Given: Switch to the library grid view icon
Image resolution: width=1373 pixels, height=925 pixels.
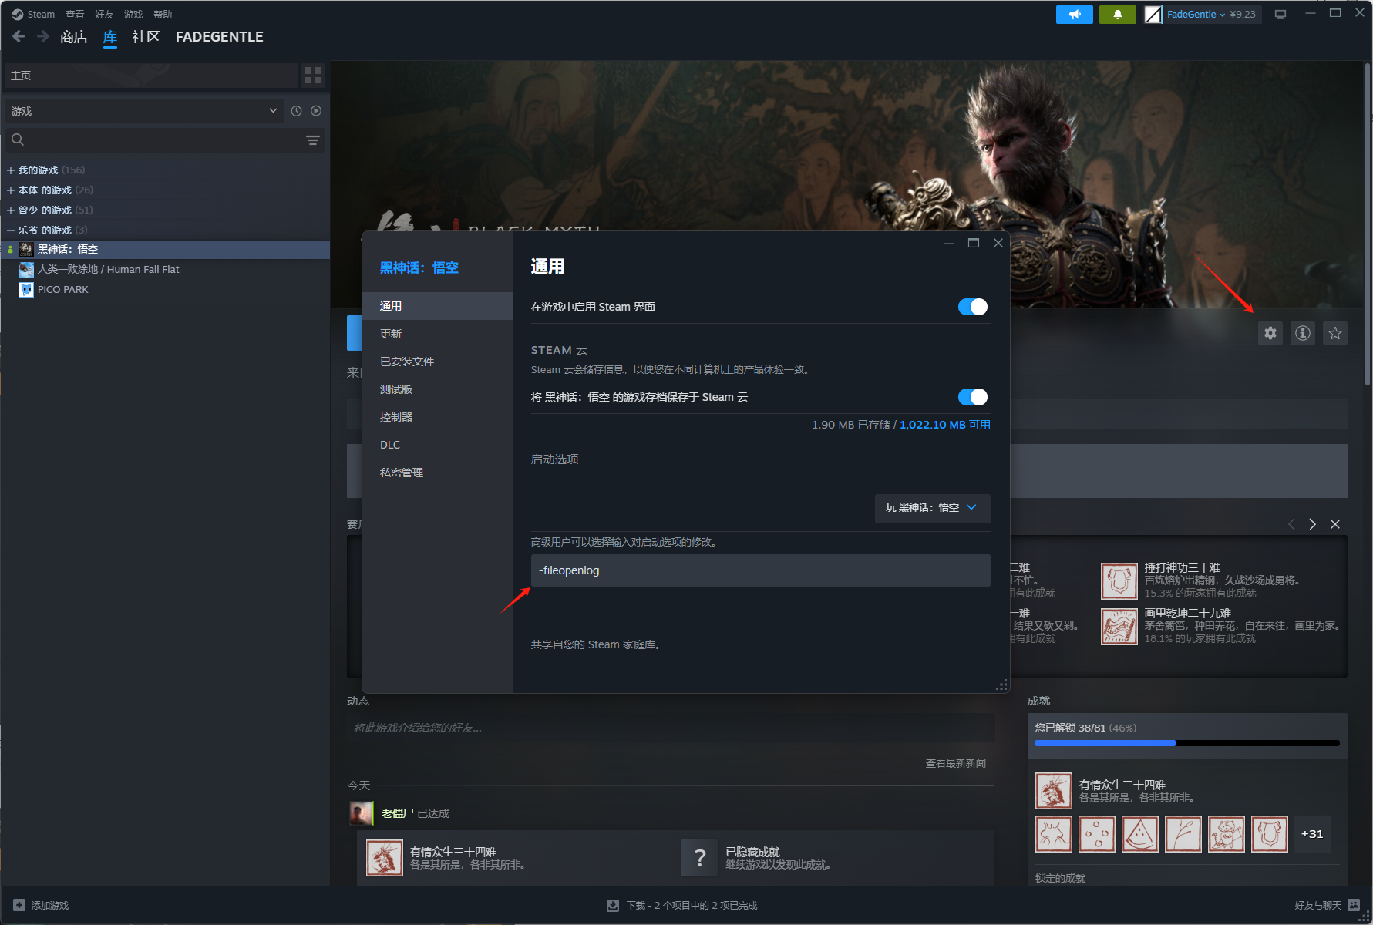Looking at the screenshot, I should 313,75.
